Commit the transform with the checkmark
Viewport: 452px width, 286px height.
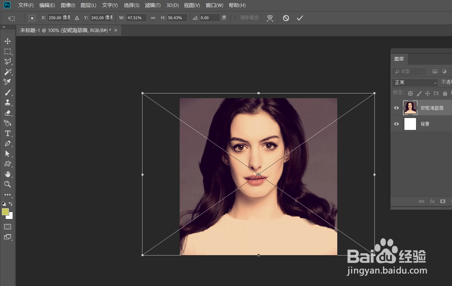click(299, 18)
